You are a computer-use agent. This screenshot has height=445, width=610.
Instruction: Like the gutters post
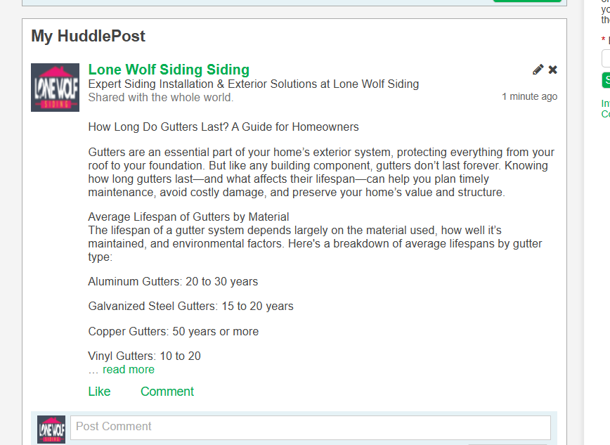tap(99, 392)
